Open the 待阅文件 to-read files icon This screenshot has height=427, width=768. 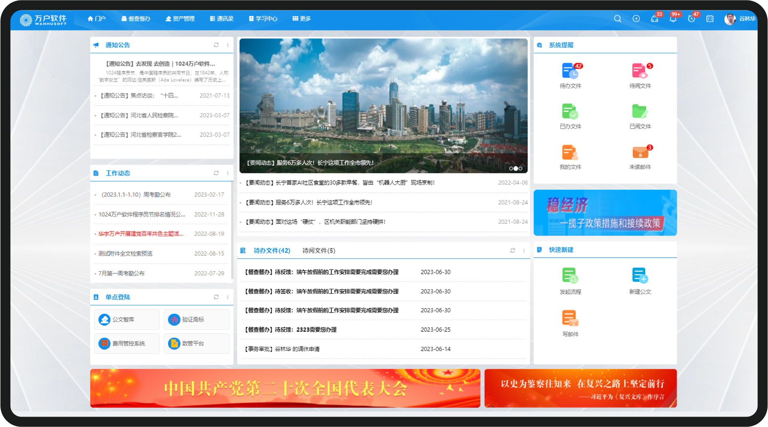click(640, 71)
